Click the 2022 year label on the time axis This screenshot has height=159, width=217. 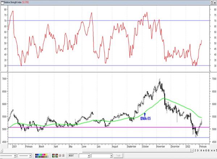188,146
